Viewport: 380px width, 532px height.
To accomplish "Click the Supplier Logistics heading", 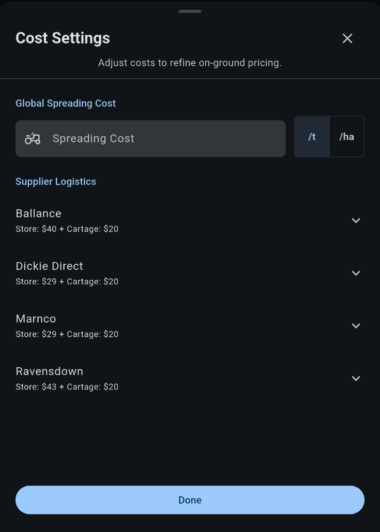I will click(x=56, y=181).
